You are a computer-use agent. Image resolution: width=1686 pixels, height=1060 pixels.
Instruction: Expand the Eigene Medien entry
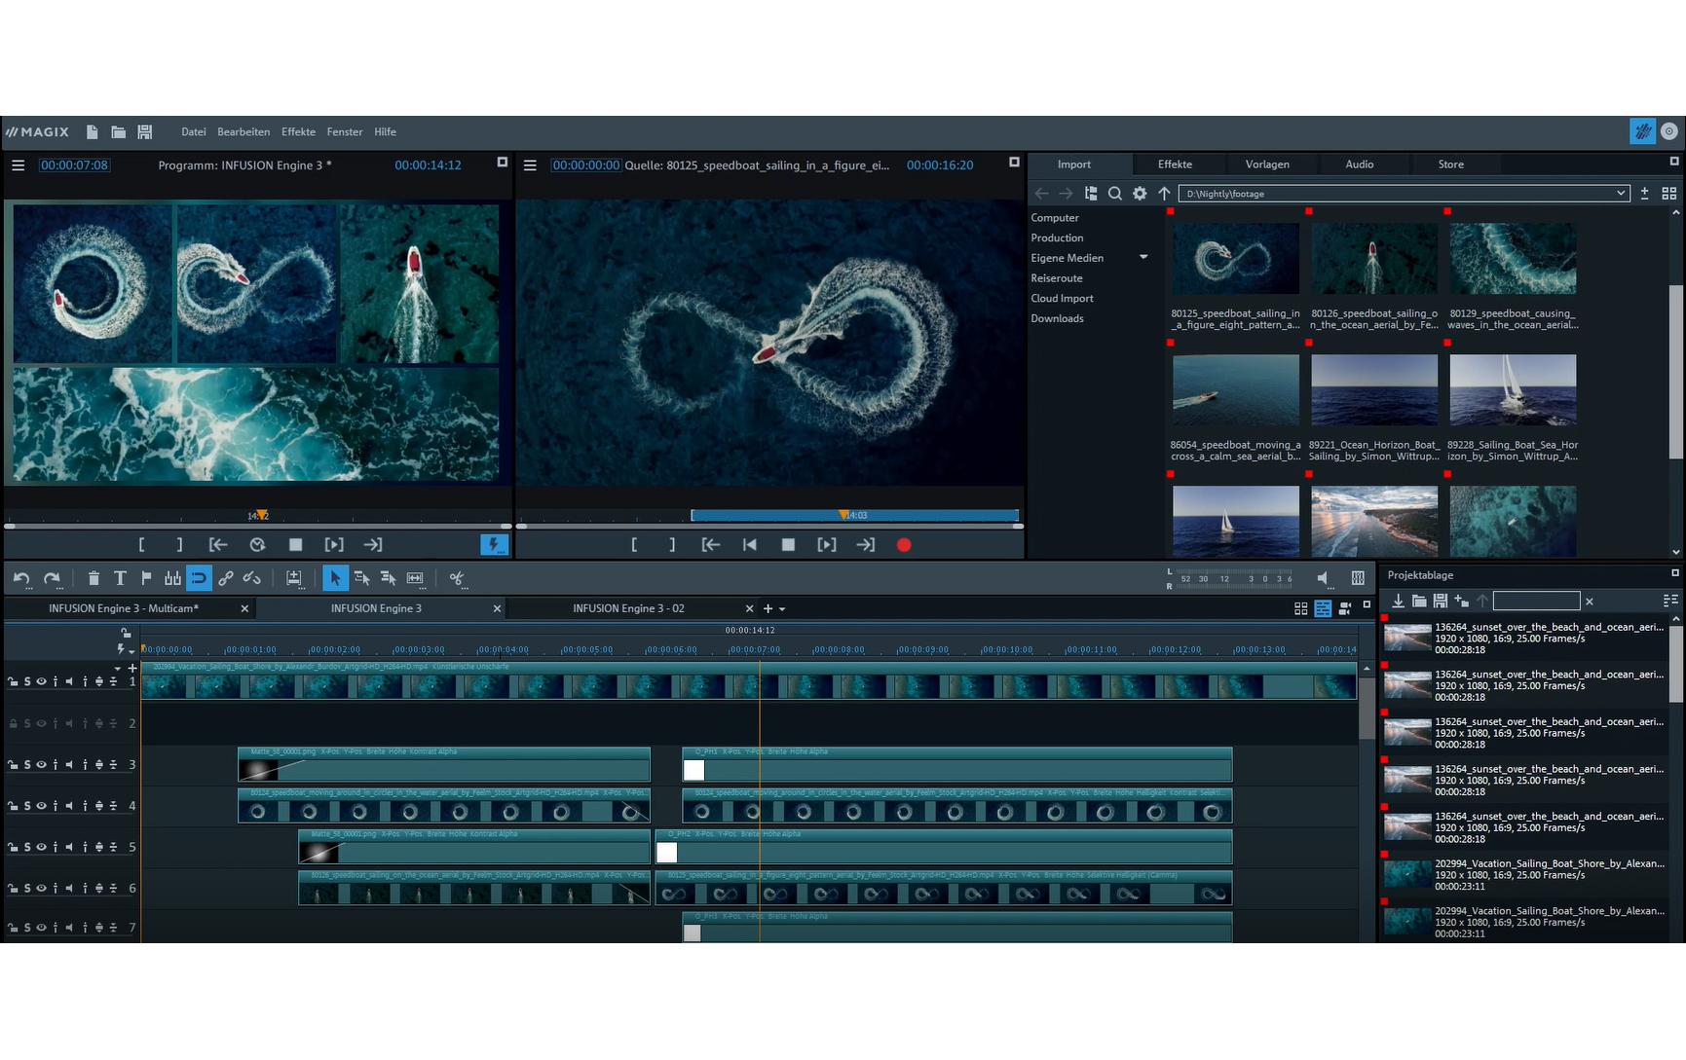coord(1143,258)
